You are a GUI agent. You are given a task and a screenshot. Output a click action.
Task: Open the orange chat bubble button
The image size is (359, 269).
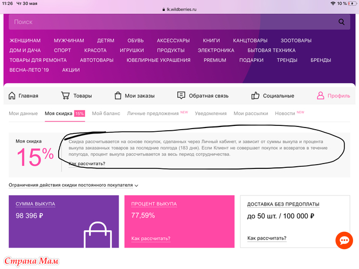344,240
